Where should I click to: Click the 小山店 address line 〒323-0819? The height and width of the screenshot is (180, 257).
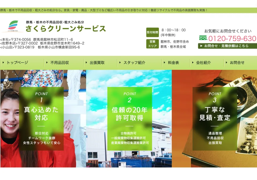click(x=40, y=47)
